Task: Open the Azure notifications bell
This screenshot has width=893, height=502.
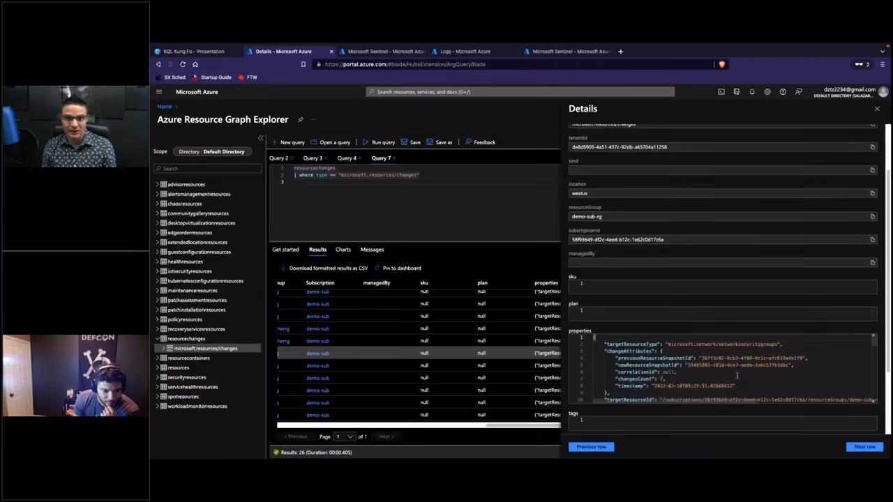Action: point(752,92)
